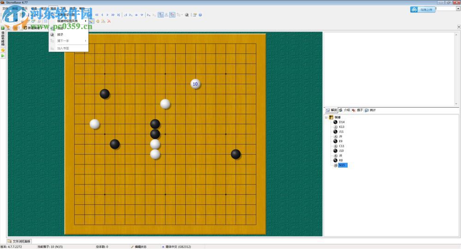The image size is (461, 249).
Task: Click the green icon at the bottom of left sidebar
Action: tap(3, 56)
